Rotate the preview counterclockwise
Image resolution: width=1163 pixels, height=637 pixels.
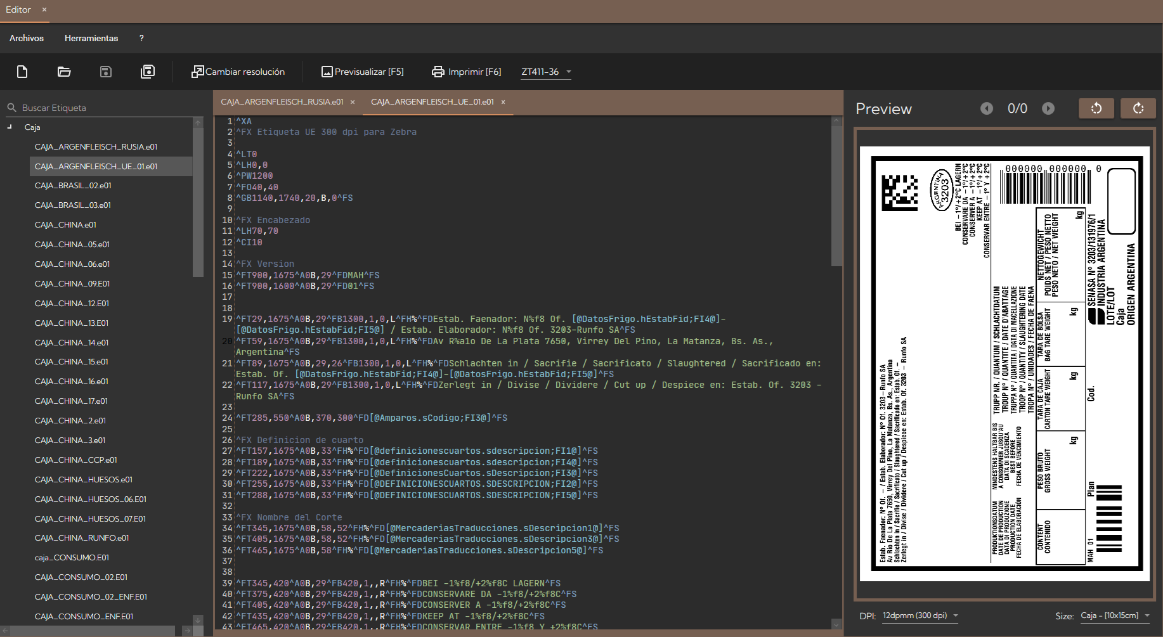1096,108
